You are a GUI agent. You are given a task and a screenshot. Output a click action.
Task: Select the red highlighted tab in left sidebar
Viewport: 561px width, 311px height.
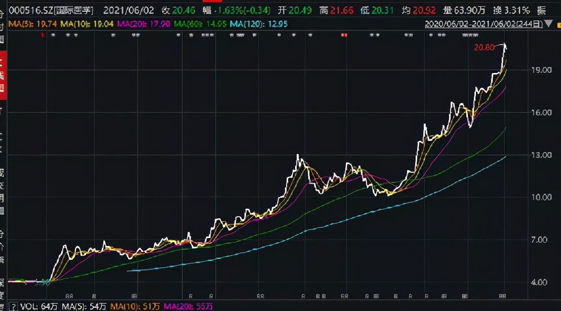(x=3, y=77)
